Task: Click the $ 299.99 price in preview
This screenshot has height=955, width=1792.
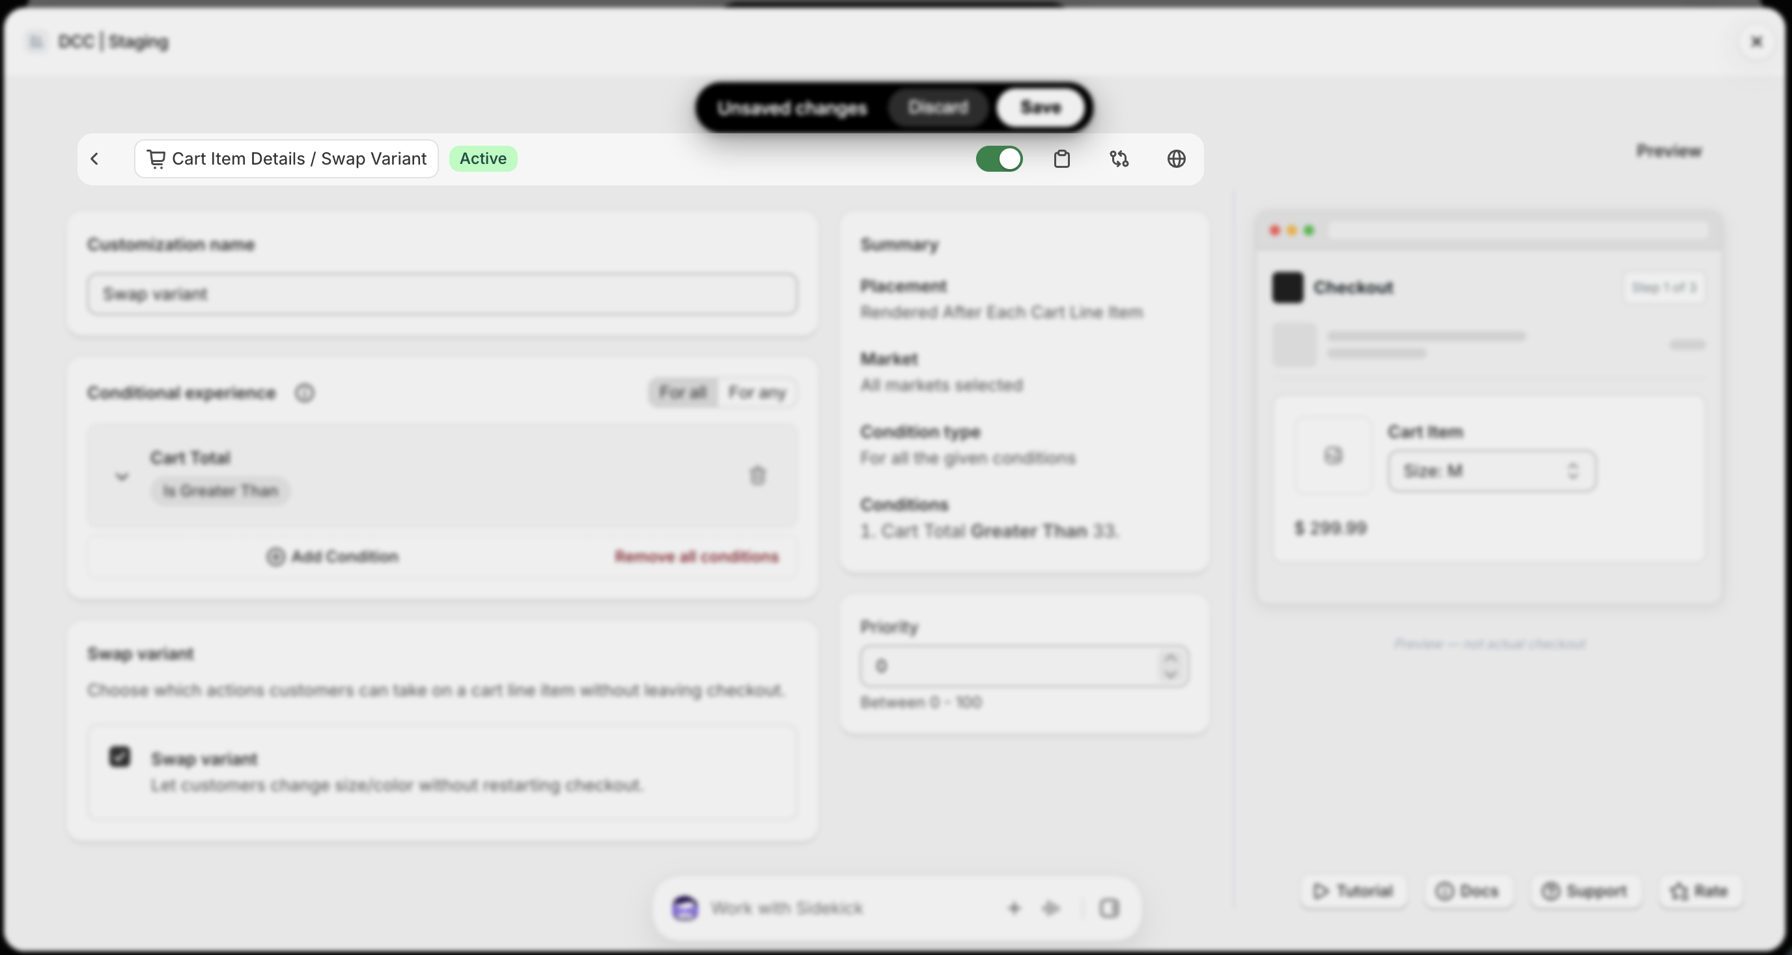Action: coord(1330,528)
